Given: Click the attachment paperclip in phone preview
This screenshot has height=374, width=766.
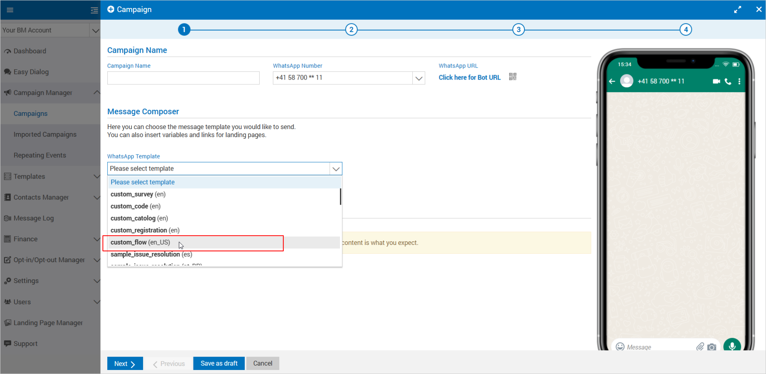Looking at the screenshot, I should pos(700,347).
